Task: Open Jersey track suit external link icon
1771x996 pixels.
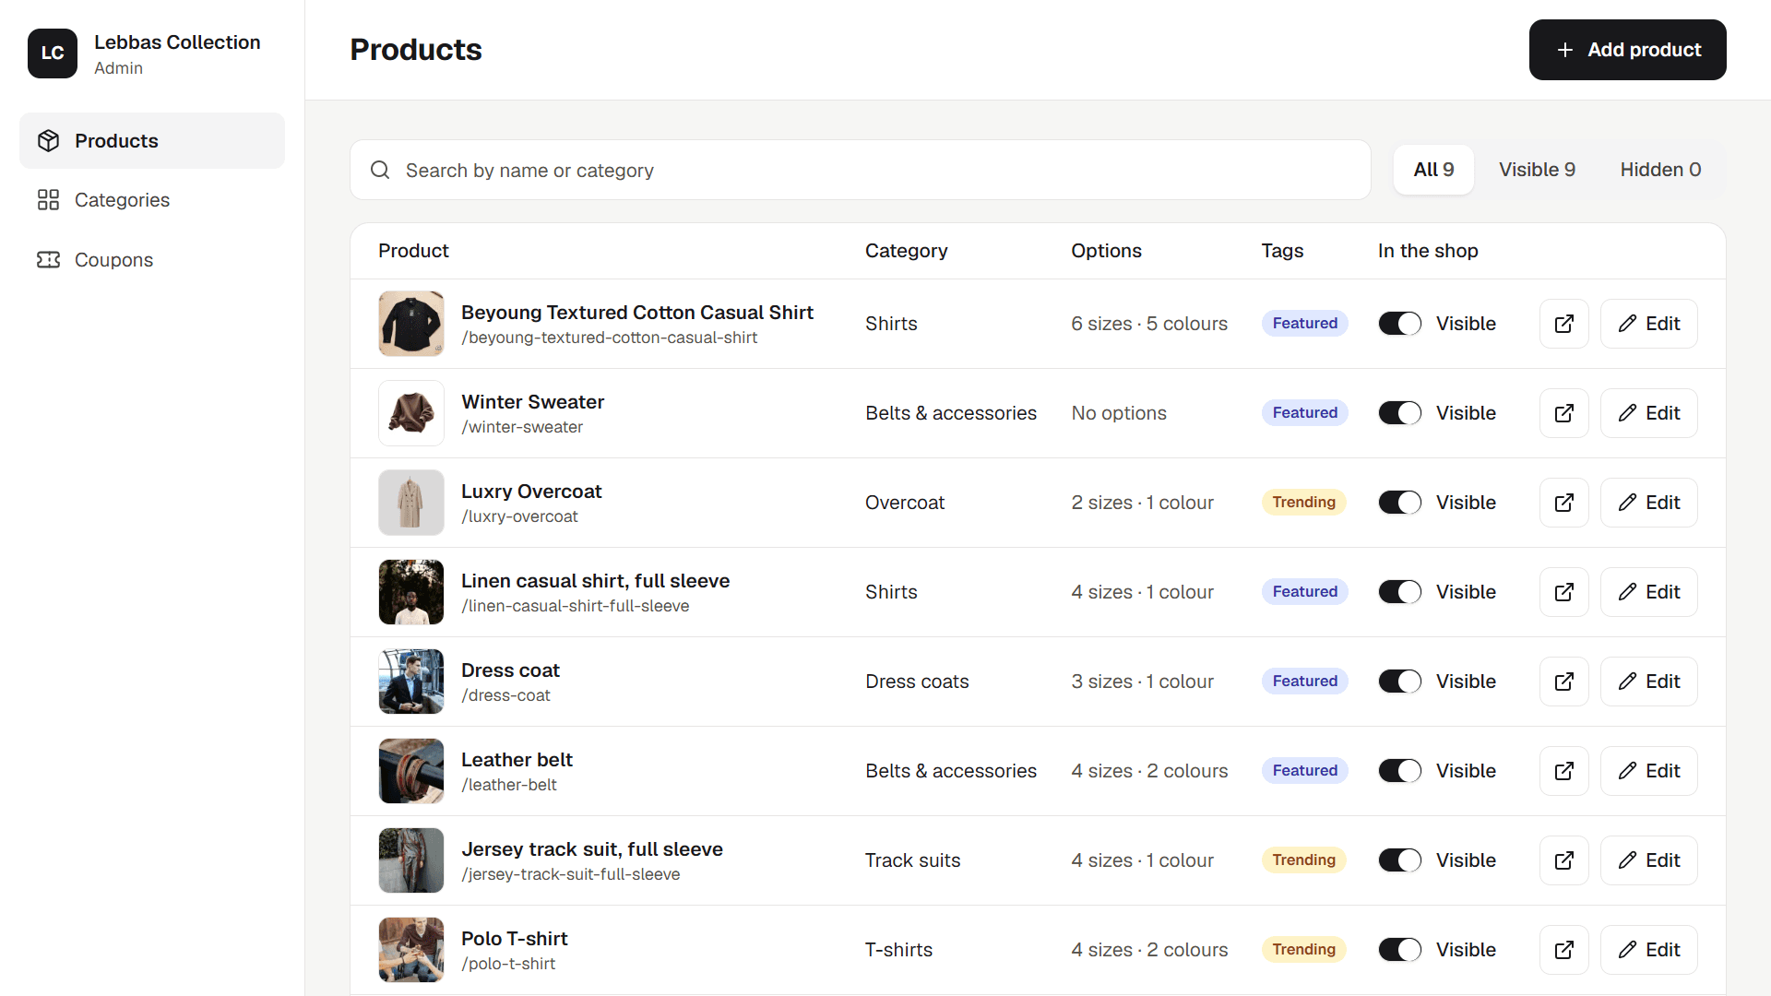Action: pos(1564,860)
